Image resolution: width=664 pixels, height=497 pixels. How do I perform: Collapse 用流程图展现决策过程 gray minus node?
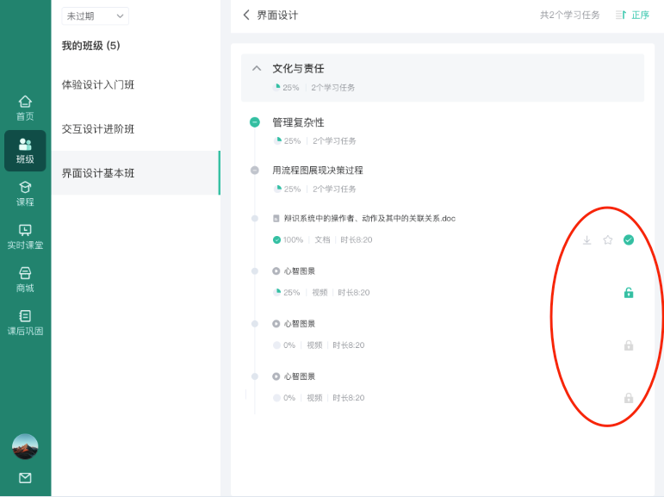click(x=255, y=171)
